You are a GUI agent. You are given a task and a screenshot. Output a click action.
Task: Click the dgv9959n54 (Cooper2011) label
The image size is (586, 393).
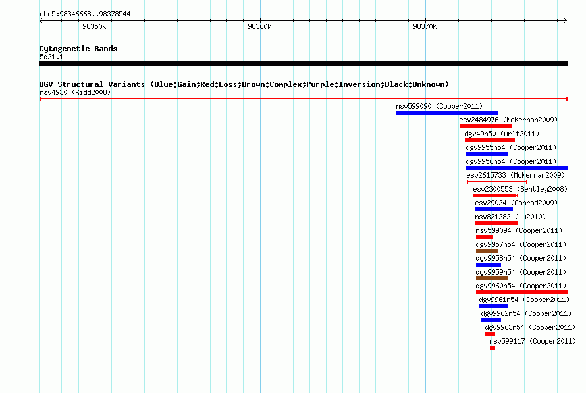(x=521, y=272)
